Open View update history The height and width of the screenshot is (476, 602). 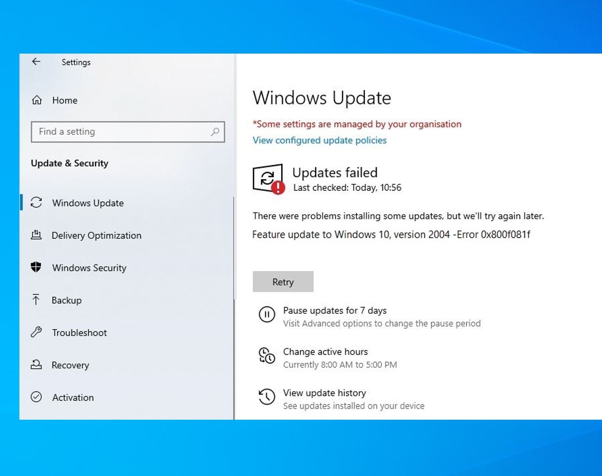pyautogui.click(x=324, y=393)
